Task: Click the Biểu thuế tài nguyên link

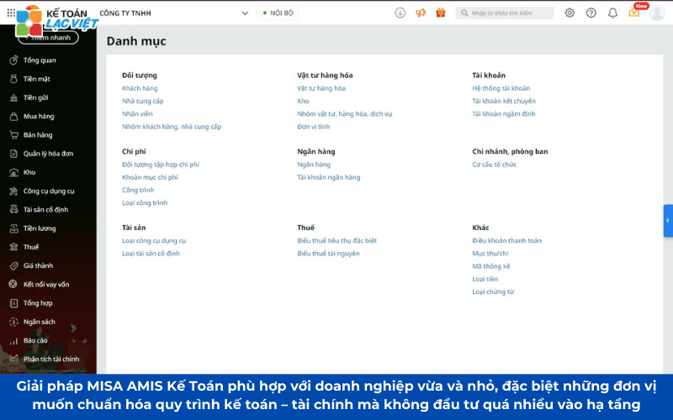Action: click(x=328, y=253)
